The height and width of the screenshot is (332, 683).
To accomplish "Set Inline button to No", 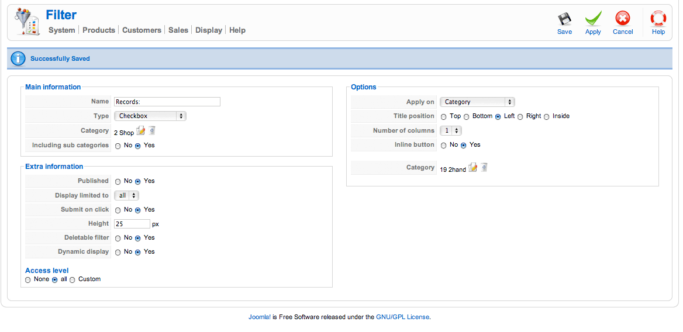I will (x=443, y=146).
